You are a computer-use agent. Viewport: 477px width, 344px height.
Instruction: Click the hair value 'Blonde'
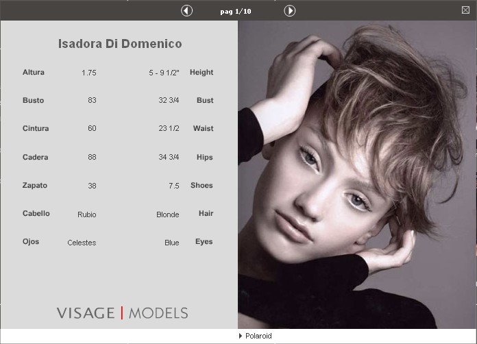point(168,214)
